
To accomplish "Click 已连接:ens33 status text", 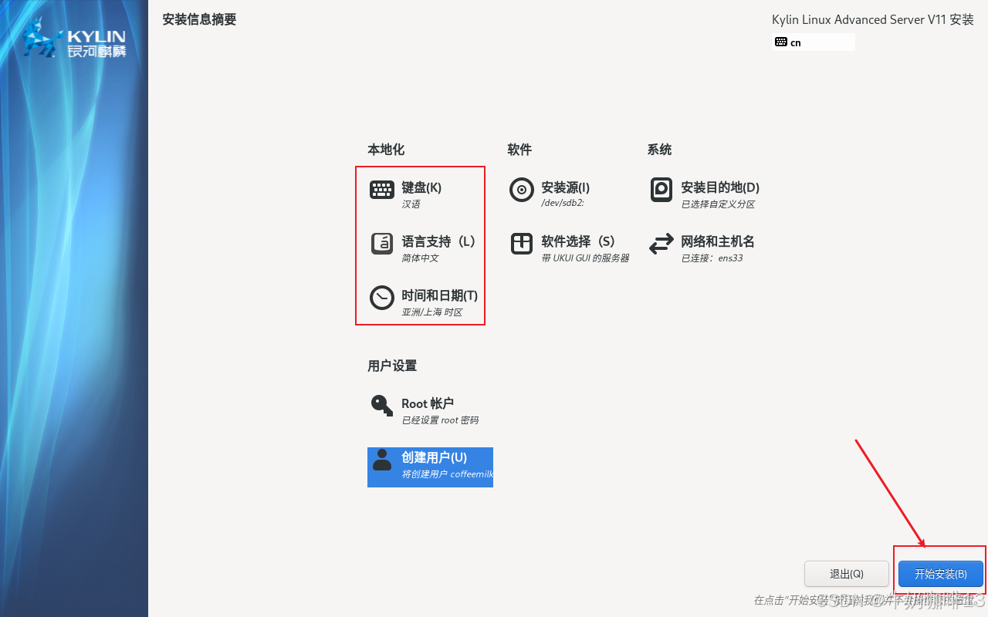I will tap(712, 258).
